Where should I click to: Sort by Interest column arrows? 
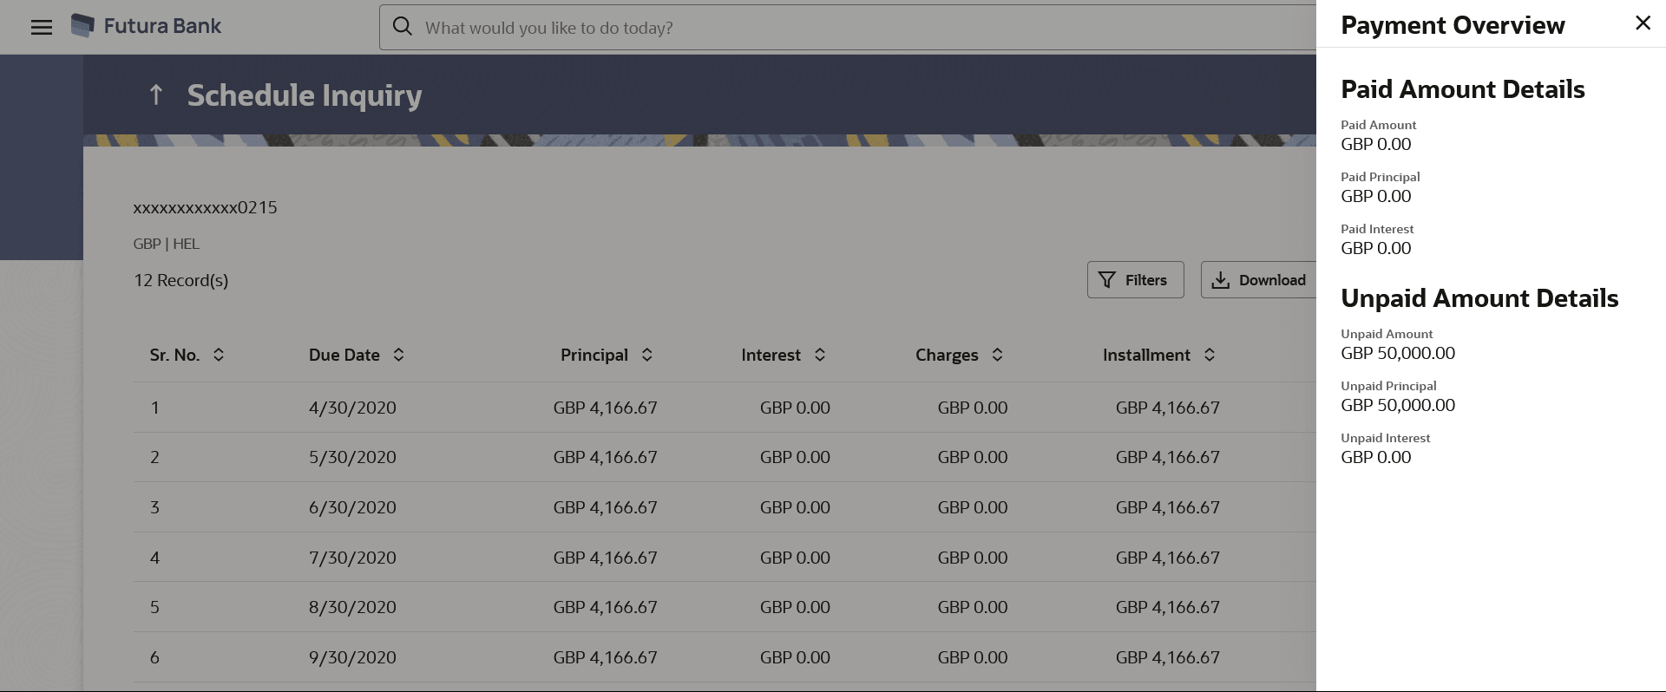point(820,355)
